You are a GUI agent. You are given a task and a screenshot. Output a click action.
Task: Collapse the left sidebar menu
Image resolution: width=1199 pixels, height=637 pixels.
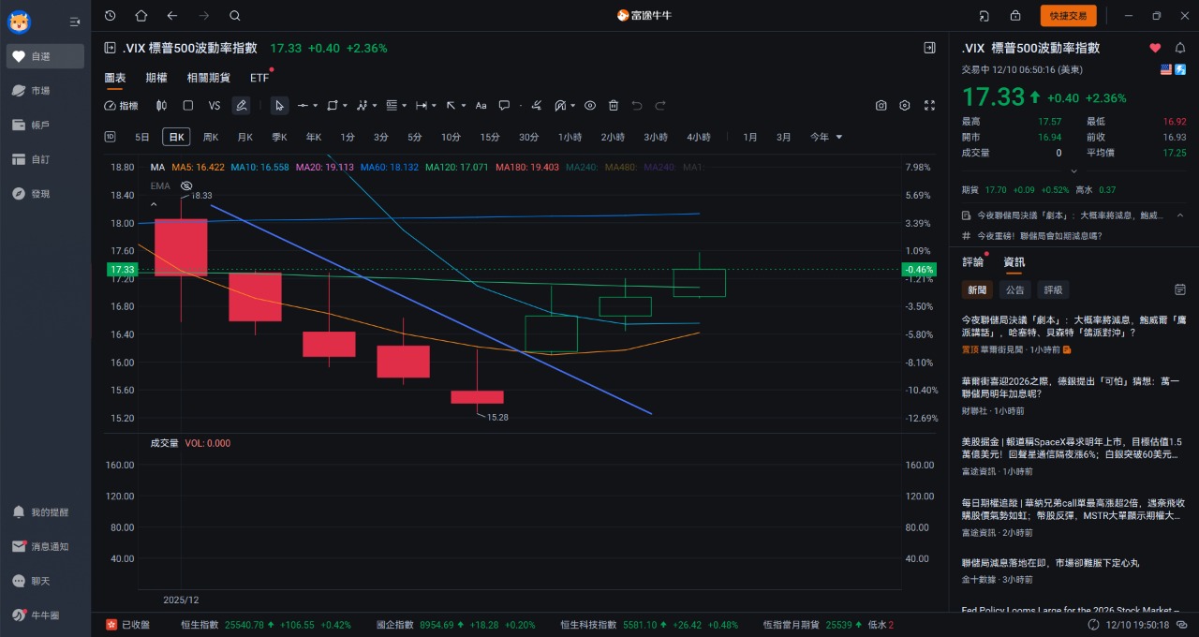[75, 22]
